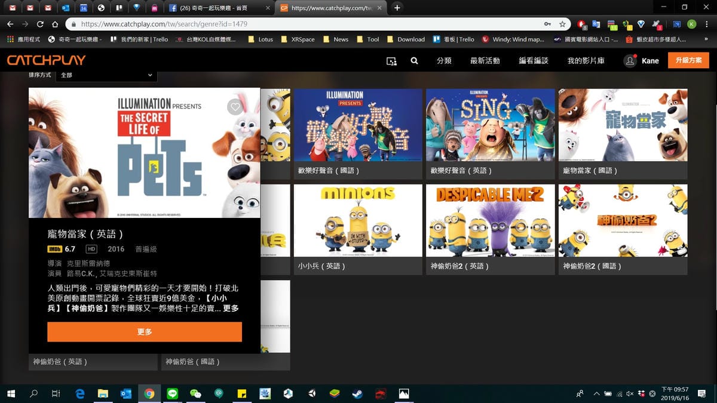Click actor 路易C.K. link
The image size is (717, 403).
pos(82,273)
